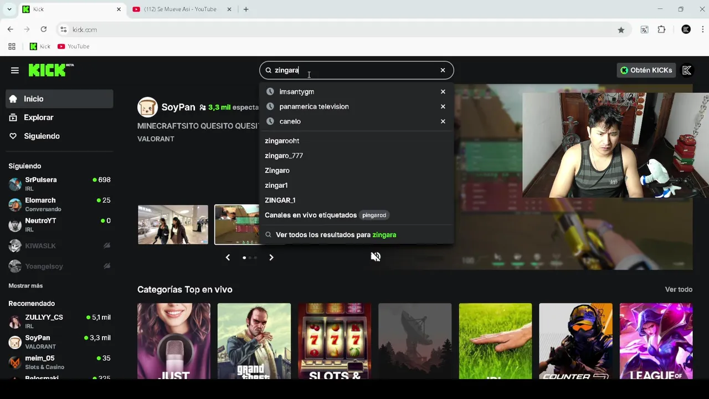
Task: Open the profile icon at top right
Action: coord(687,70)
